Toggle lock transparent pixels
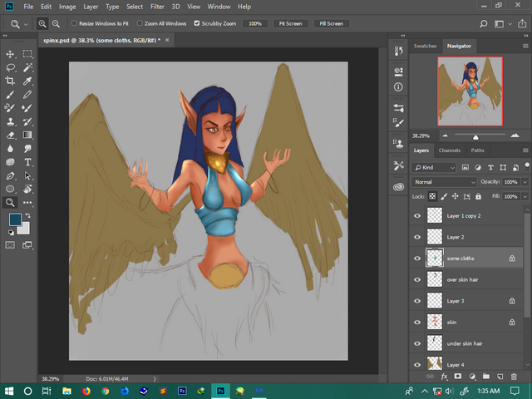This screenshot has height=399, width=532. (x=432, y=196)
